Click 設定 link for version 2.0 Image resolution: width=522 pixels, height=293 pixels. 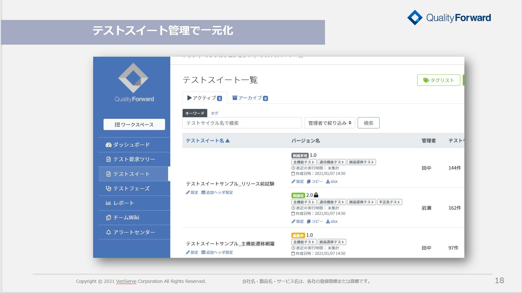297,221
